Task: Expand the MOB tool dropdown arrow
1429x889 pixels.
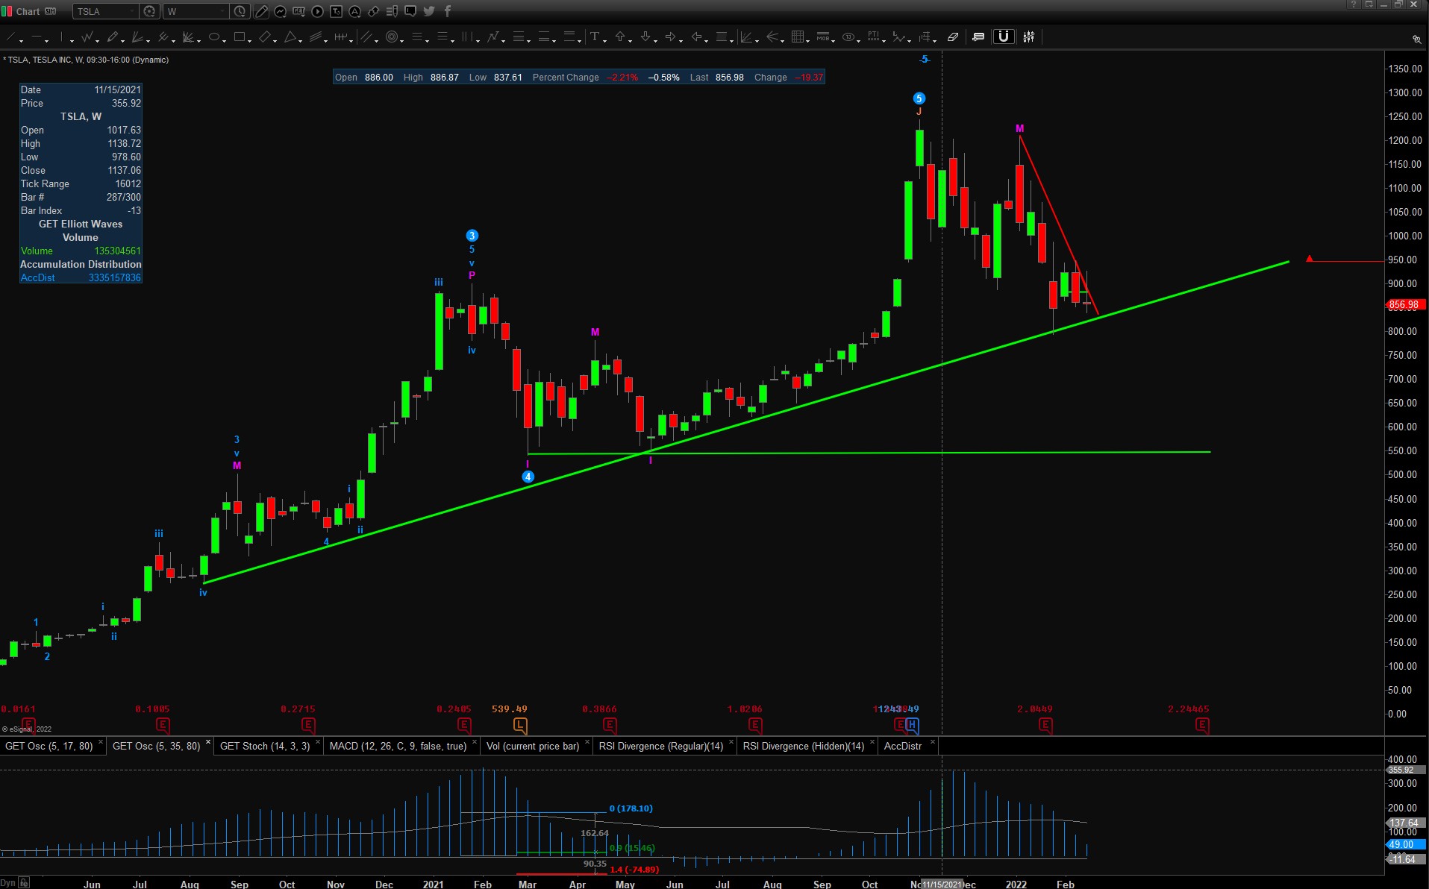Action: (833, 40)
